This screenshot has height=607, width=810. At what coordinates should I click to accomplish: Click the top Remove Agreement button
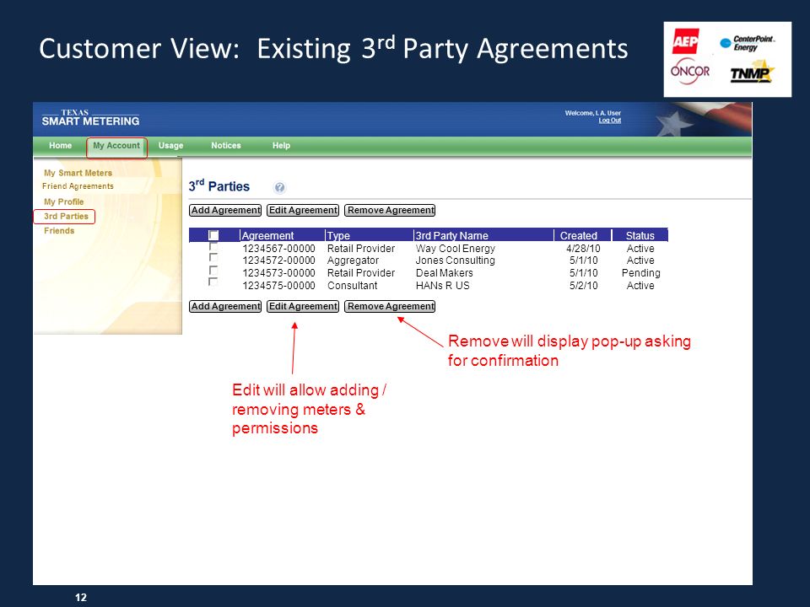coord(390,210)
